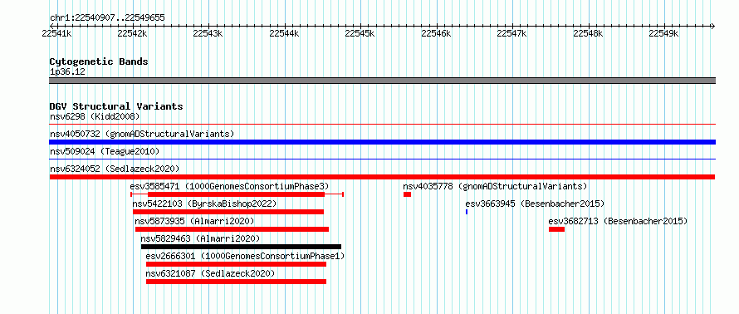Click the nsv6321087 (Sedlazeck2020) label
This screenshot has width=739, height=314.
(210, 273)
